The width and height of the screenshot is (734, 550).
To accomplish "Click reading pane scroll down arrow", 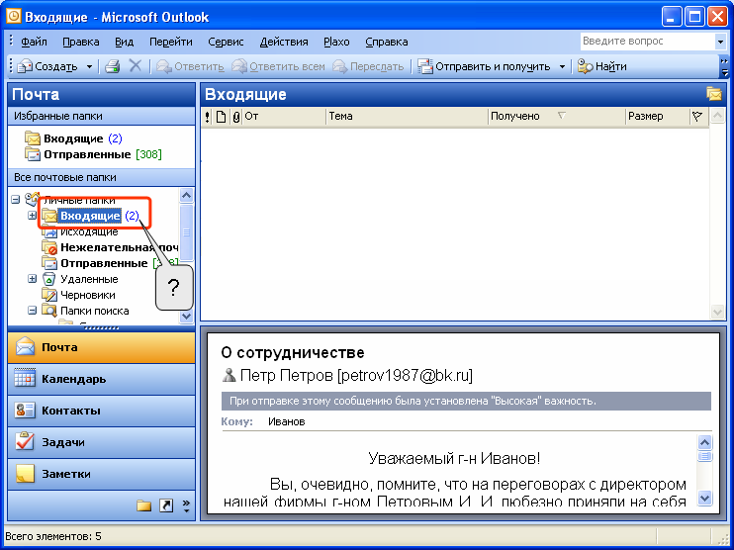I will tap(704, 498).
